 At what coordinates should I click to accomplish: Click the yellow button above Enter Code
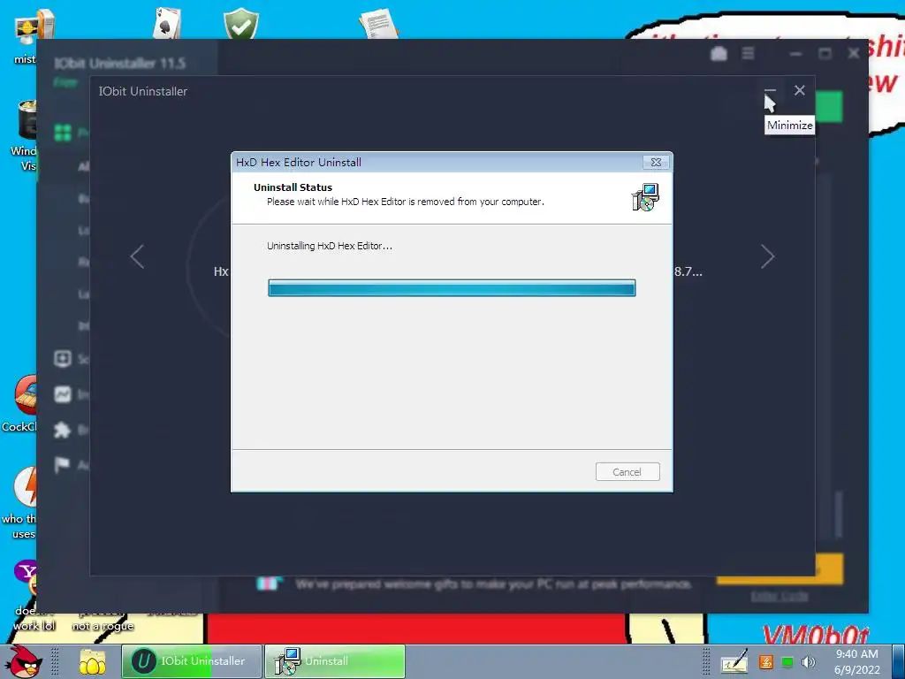coord(829,568)
